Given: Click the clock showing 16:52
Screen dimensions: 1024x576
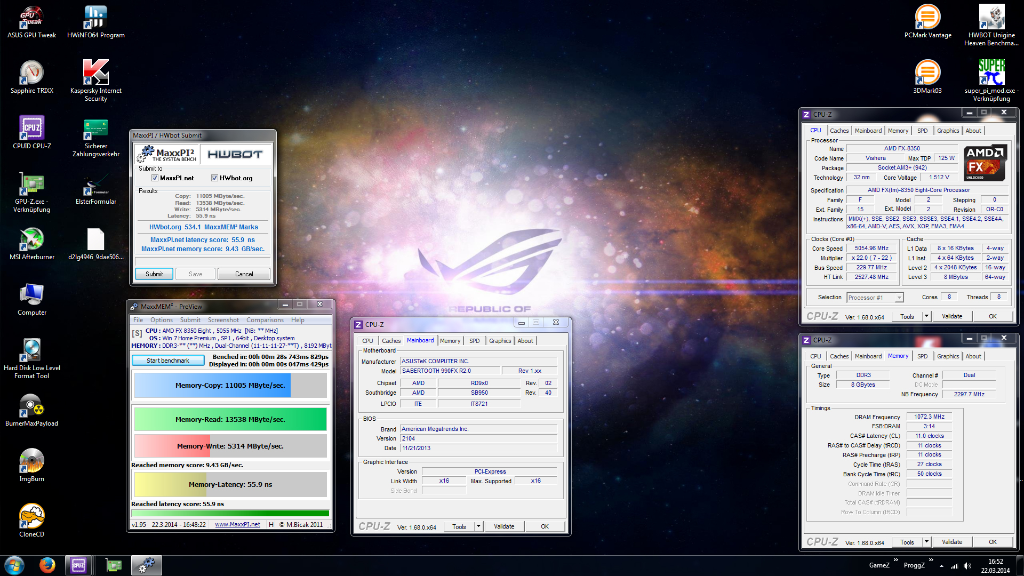Looking at the screenshot, I should 995,562.
